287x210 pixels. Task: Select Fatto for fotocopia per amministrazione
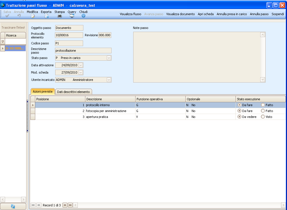click(x=263, y=111)
